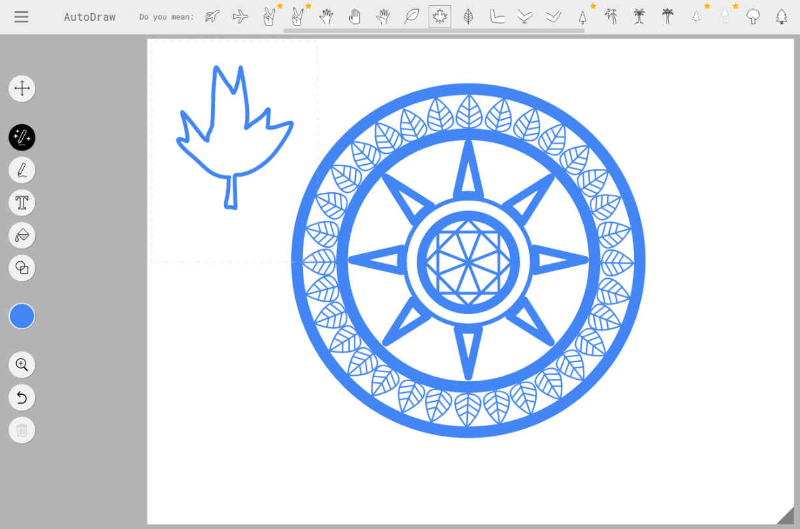Open the hamburger menu

click(21, 17)
